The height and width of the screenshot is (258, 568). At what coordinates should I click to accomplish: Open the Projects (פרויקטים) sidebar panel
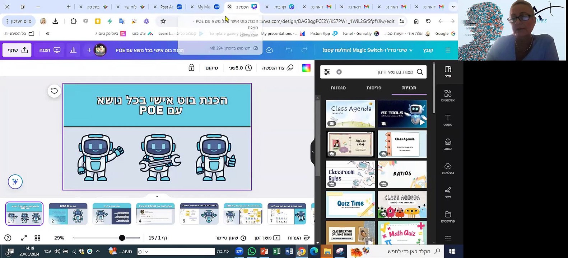(x=448, y=217)
